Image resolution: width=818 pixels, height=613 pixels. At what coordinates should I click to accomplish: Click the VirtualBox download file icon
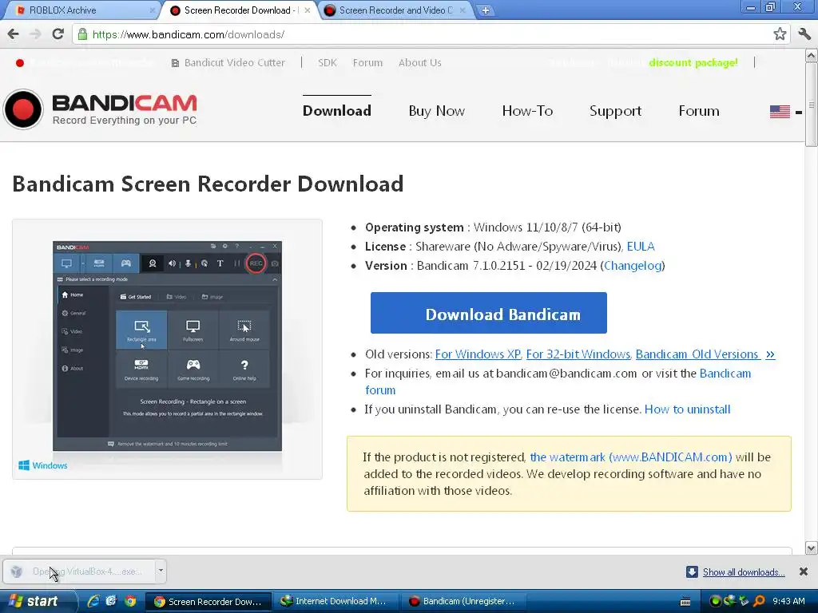17,571
